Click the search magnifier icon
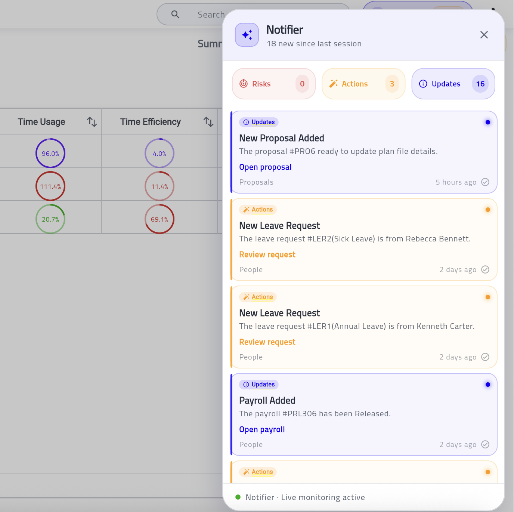Screen dimensions: 514x512 point(175,15)
